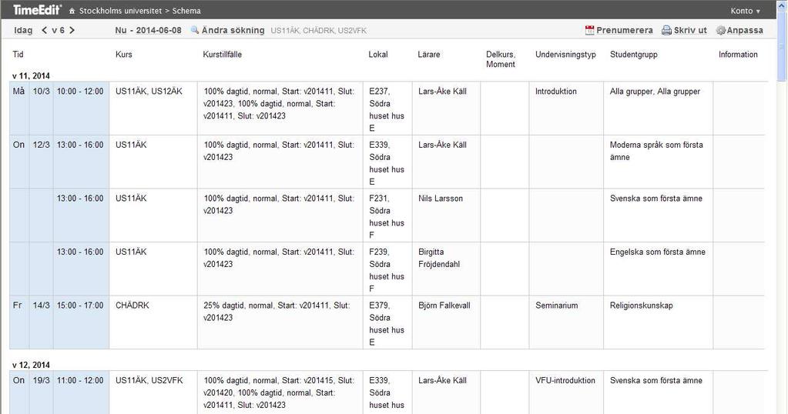Subscribe via the Prenumerera link

[624, 30]
